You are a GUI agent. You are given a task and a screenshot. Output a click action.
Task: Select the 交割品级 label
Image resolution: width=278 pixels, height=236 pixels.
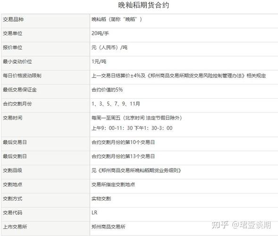tap(13, 170)
